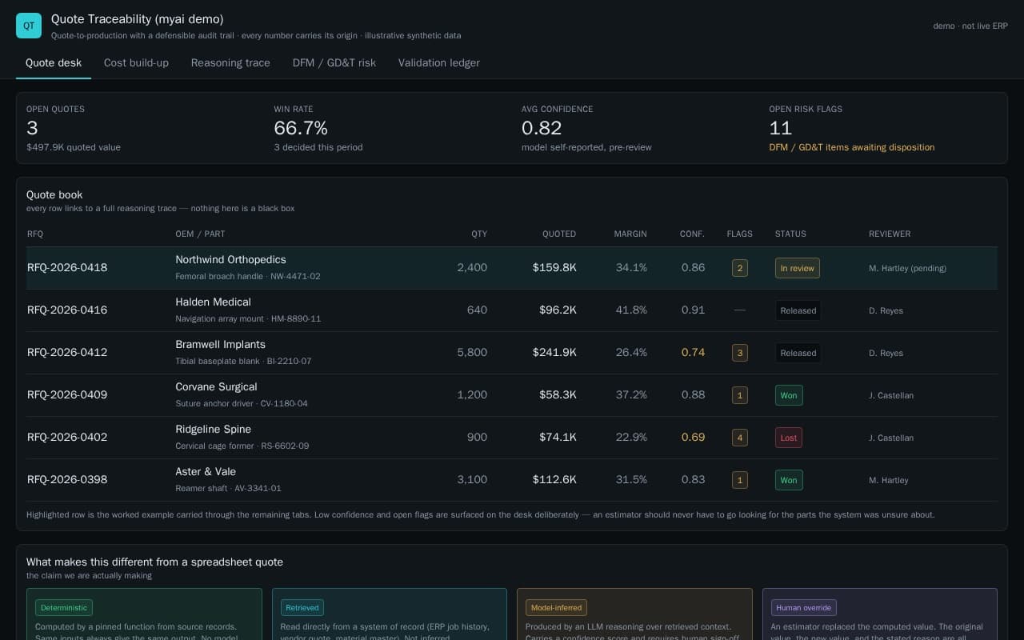Click the Ridgeline Spine OEM name
Image resolution: width=1024 pixels, height=640 pixels.
click(x=213, y=430)
